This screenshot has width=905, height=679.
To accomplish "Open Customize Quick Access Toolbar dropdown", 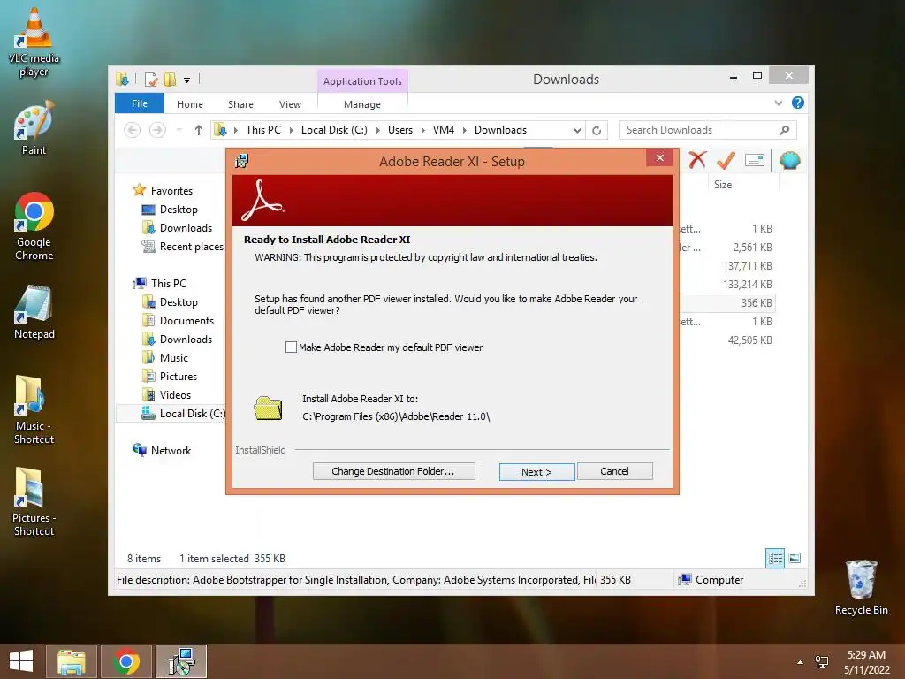I will (187, 80).
